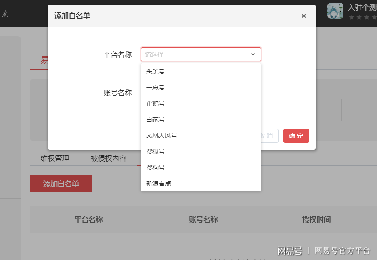
Task: Click the 授权时间 table column header
Action: [316, 219]
